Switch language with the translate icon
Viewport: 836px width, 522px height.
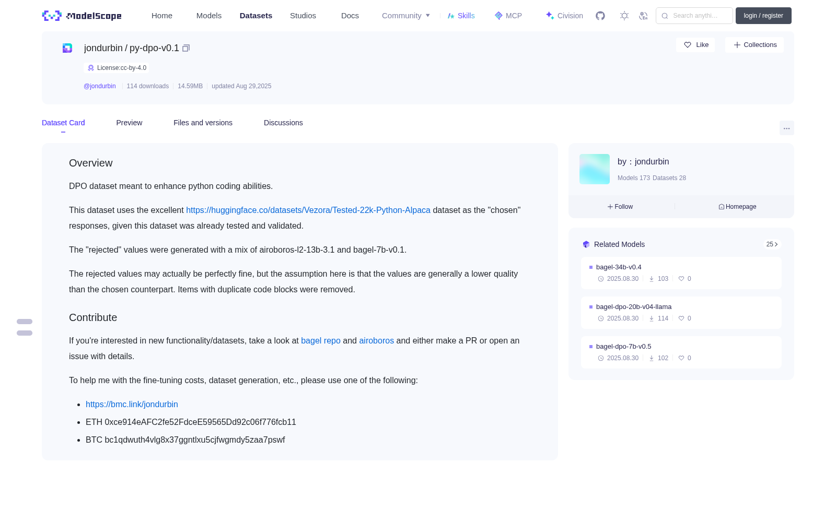point(643,16)
